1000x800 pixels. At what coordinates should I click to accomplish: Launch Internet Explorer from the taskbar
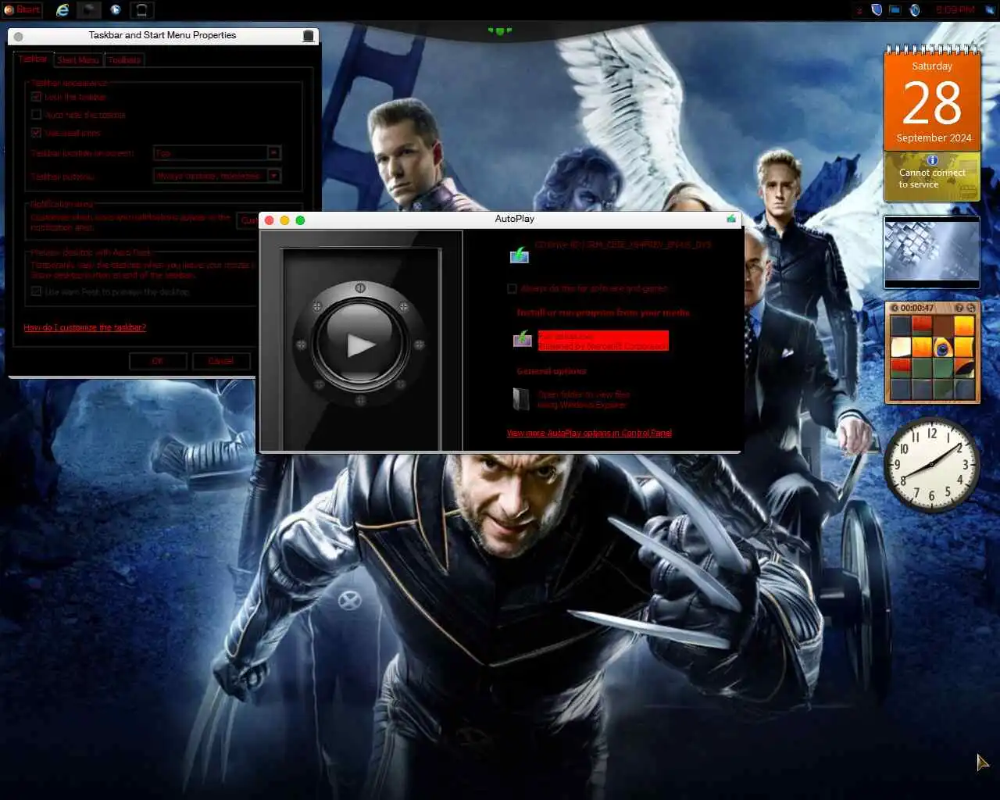(x=62, y=10)
